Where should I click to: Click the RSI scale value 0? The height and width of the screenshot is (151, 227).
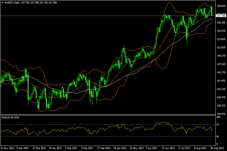(217, 144)
